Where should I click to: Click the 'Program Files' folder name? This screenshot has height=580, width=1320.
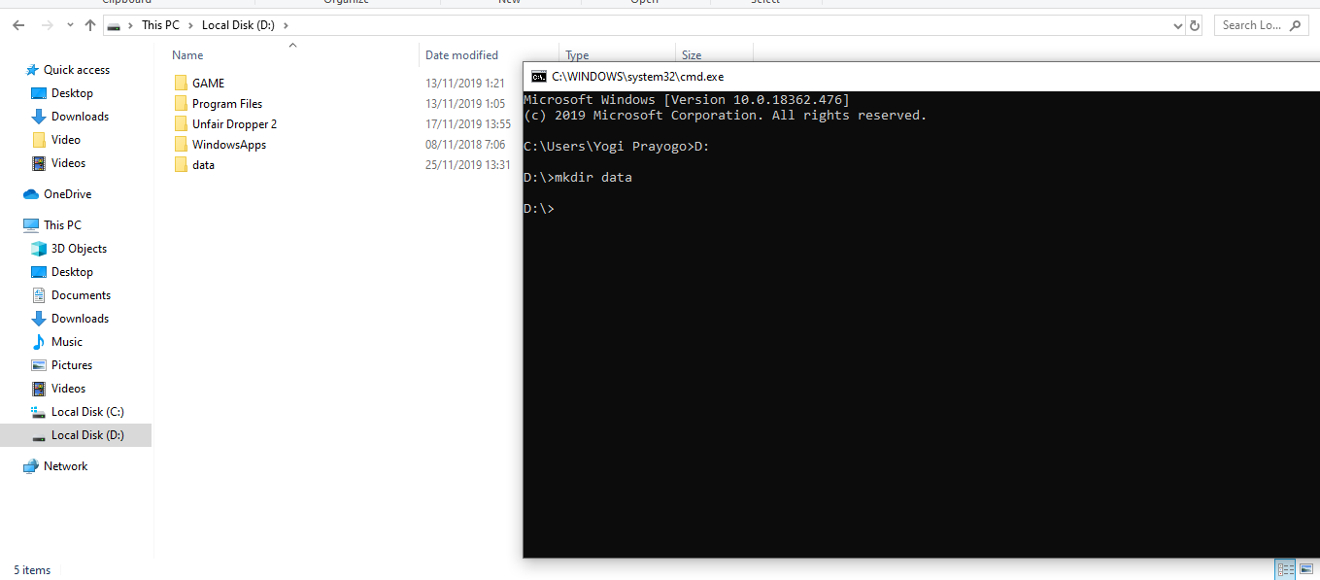tap(227, 104)
